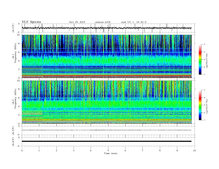Screen dimensions: 219x169
Task: Click the ch.1 voltage waveform trace
Action: point(106,28)
